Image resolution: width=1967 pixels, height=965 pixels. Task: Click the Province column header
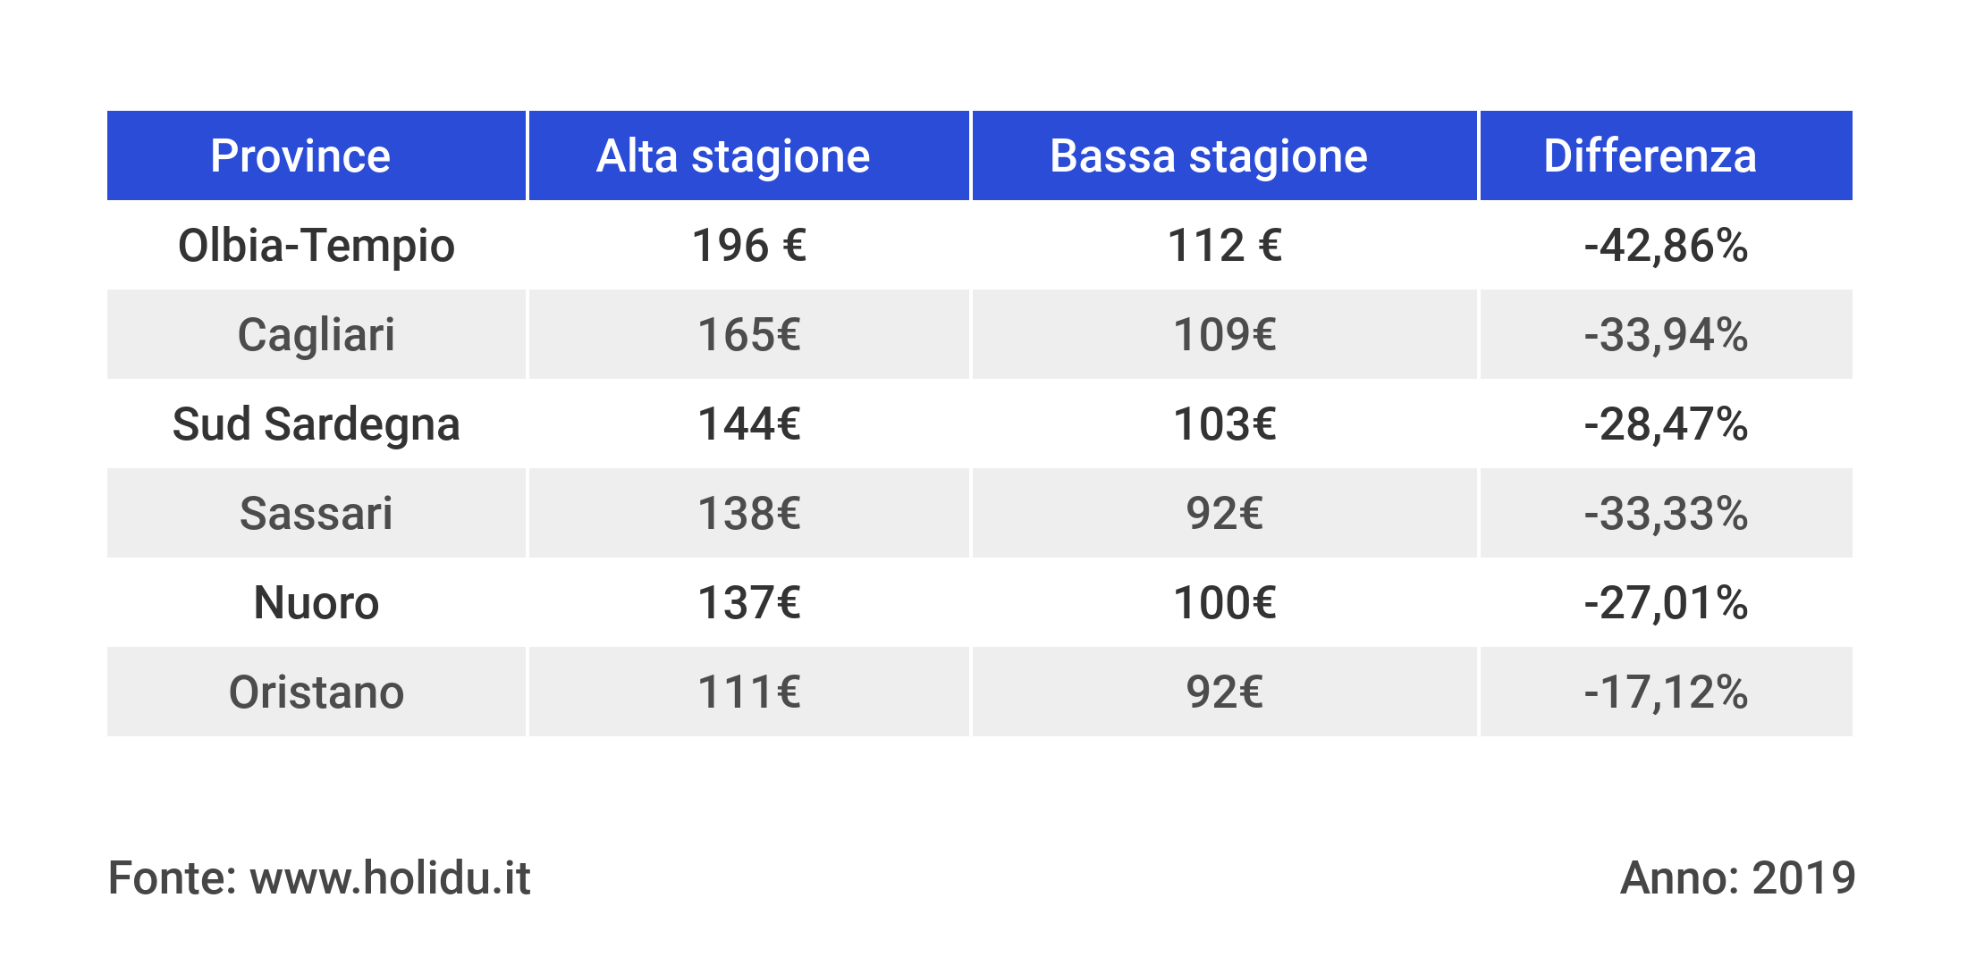[x=300, y=156]
